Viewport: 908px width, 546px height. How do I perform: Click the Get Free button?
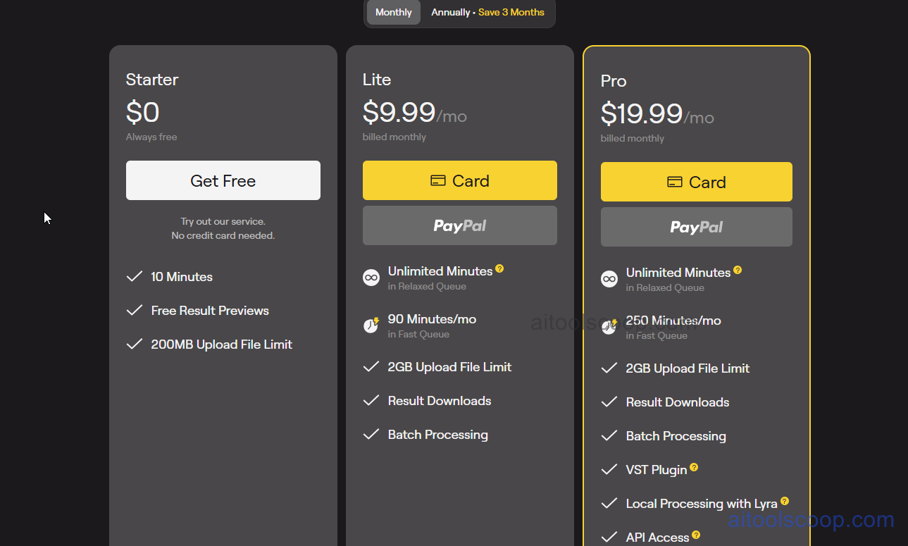(223, 180)
